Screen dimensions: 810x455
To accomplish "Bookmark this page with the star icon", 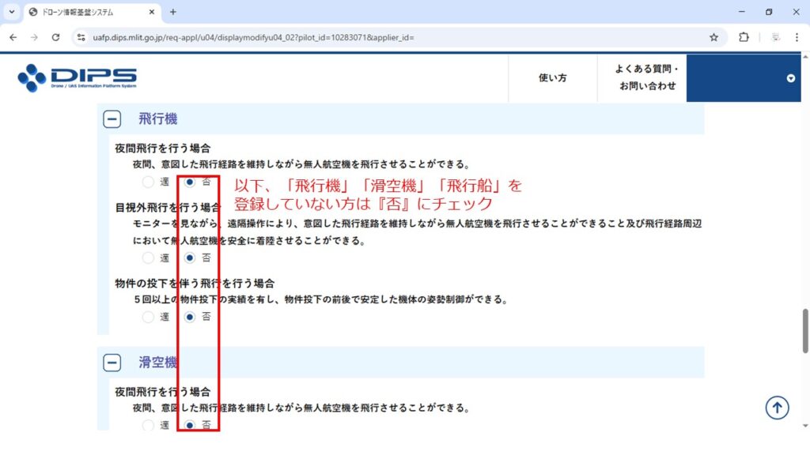I will 713,37.
